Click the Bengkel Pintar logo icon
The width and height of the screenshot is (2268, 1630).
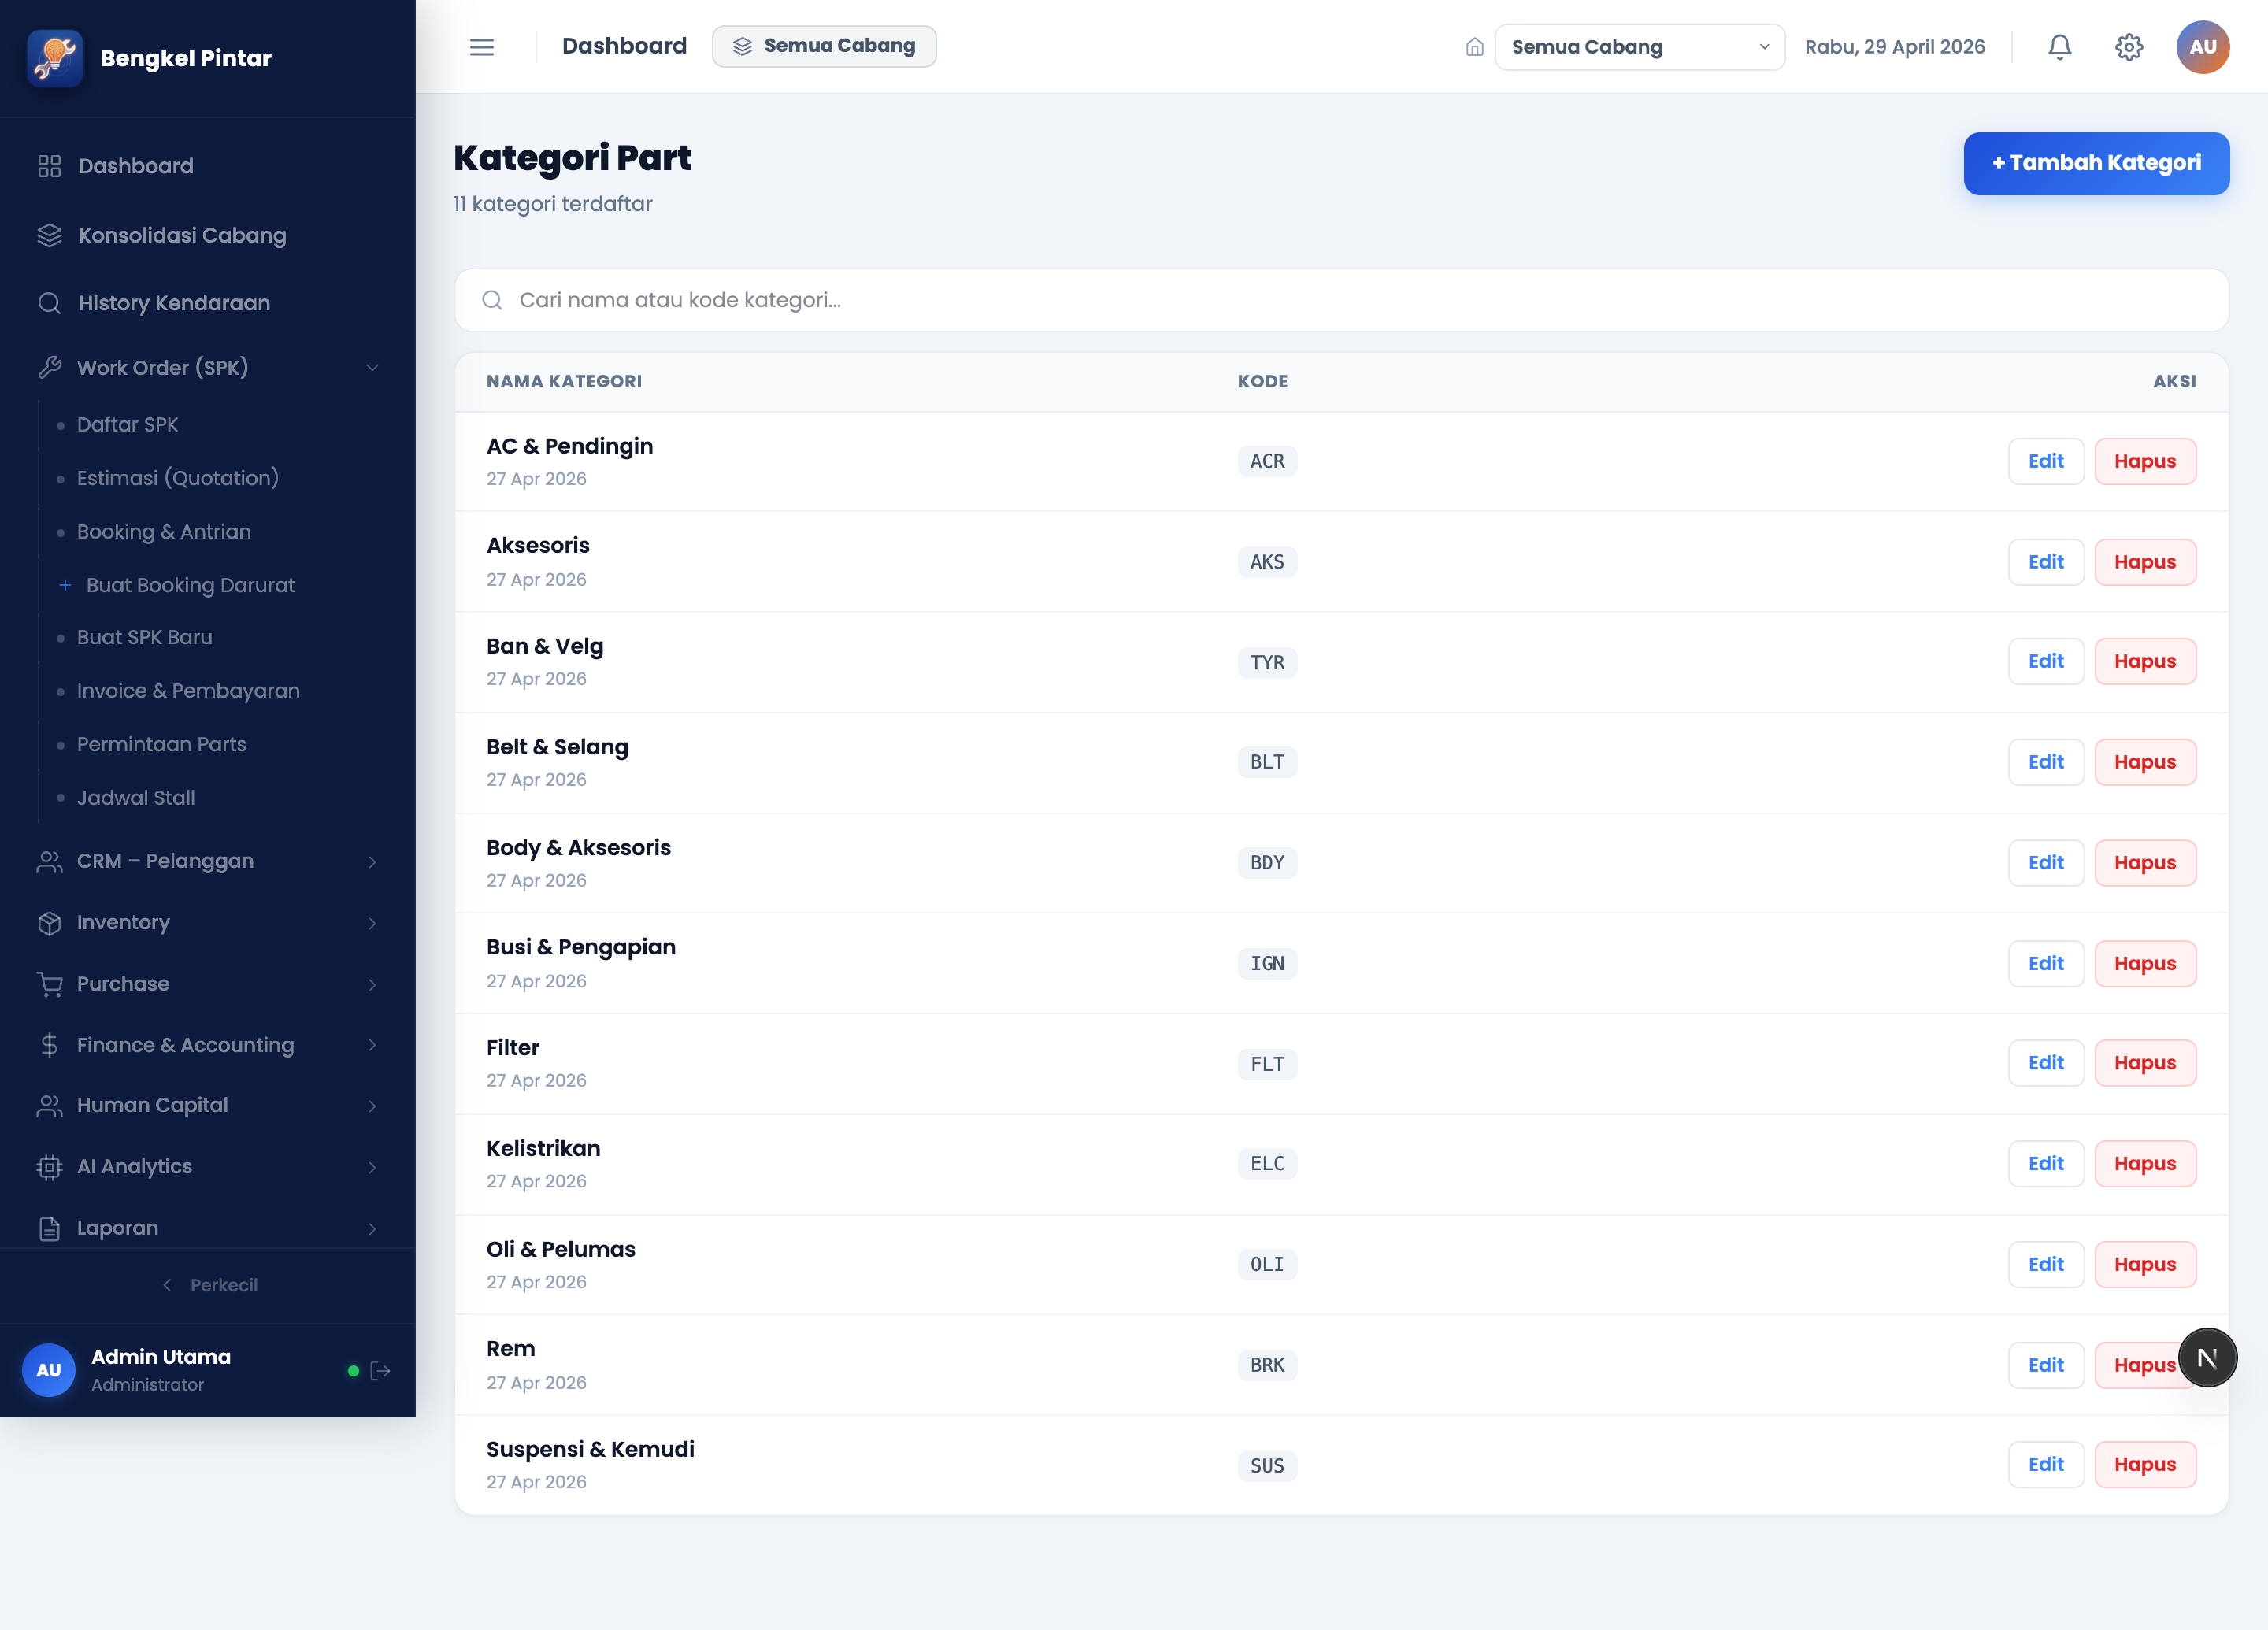55,58
